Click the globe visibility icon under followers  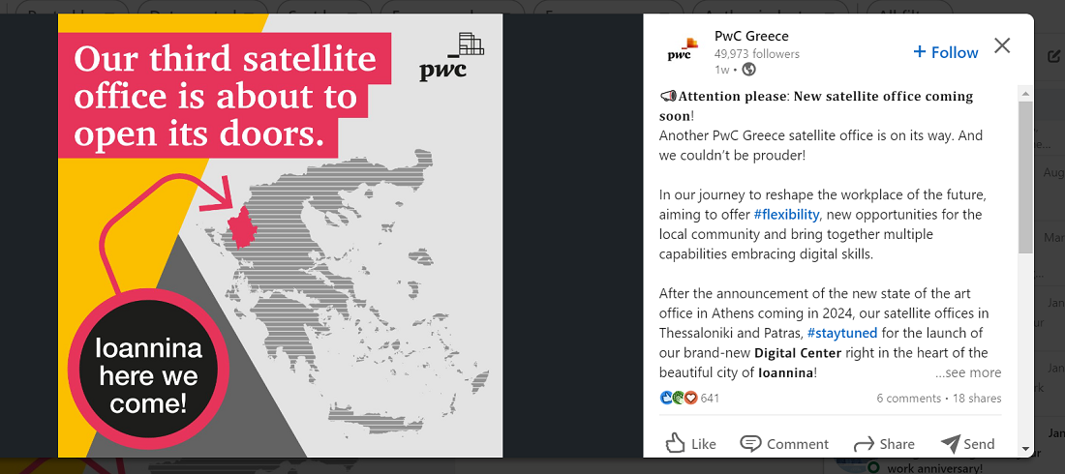(748, 70)
